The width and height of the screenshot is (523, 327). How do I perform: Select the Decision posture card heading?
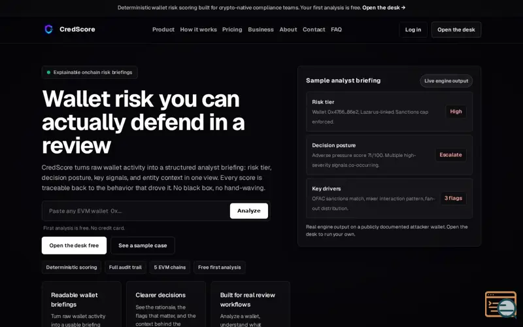coord(333,145)
